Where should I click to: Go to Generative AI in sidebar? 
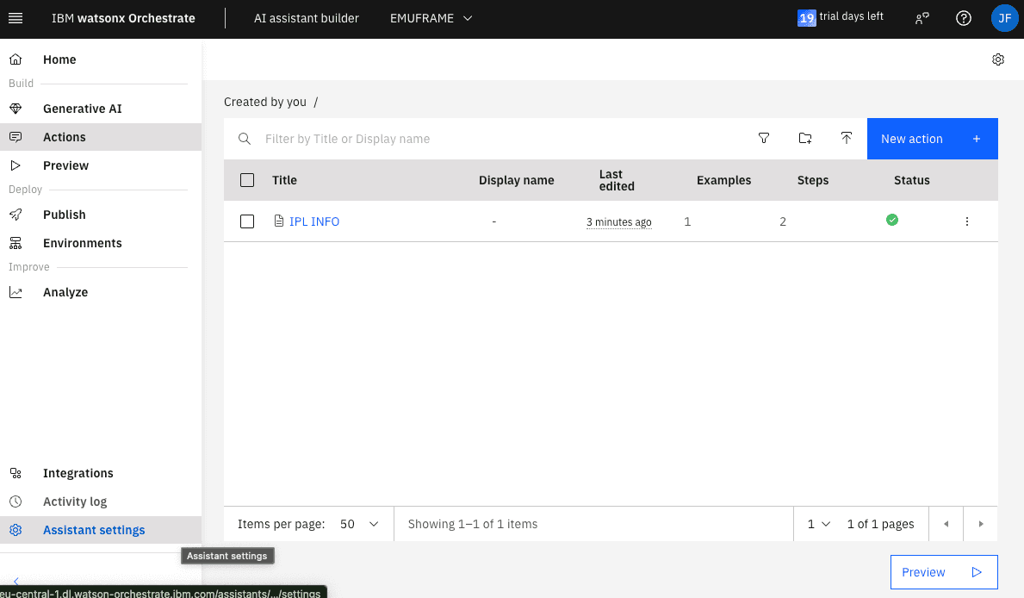pos(83,109)
